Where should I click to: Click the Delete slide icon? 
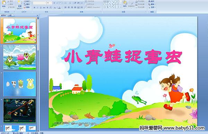coord(27,7)
